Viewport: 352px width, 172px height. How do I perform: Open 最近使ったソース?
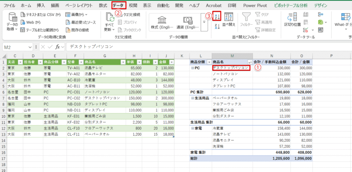81,23
